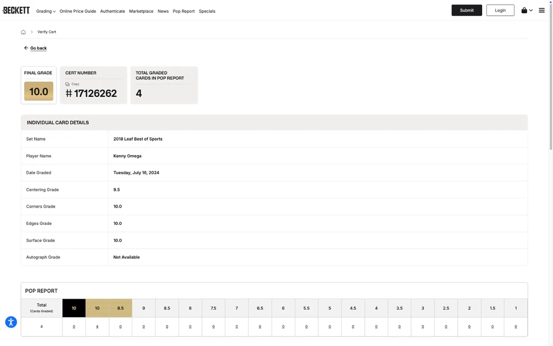
Task: Expand the Grading dropdown menu
Action: pyautogui.click(x=46, y=11)
